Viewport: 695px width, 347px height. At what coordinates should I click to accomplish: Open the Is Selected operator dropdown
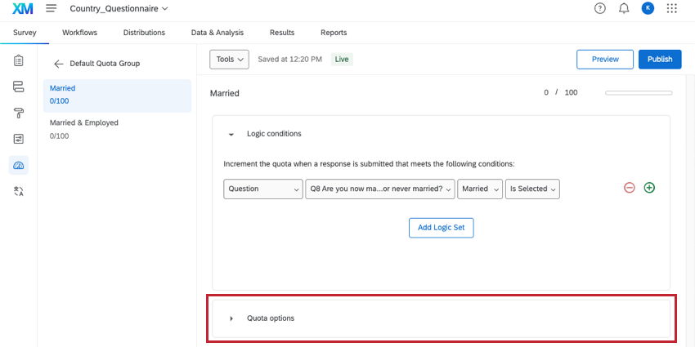(532, 189)
